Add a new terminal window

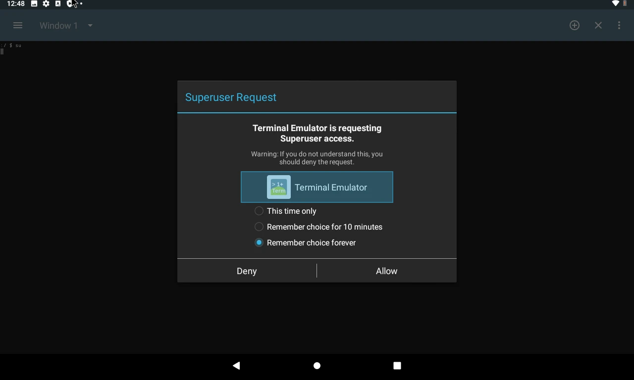(575, 25)
